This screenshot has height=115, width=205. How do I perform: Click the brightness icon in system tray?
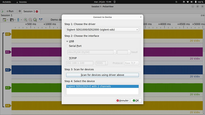[184, 2]
